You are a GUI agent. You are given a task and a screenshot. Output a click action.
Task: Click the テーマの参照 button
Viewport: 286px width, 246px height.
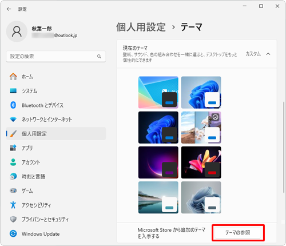[238, 233]
